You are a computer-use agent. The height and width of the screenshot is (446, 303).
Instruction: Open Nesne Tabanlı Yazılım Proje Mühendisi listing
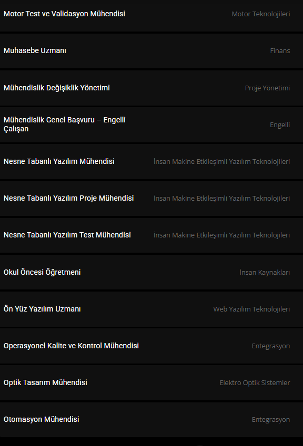[x=151, y=198]
